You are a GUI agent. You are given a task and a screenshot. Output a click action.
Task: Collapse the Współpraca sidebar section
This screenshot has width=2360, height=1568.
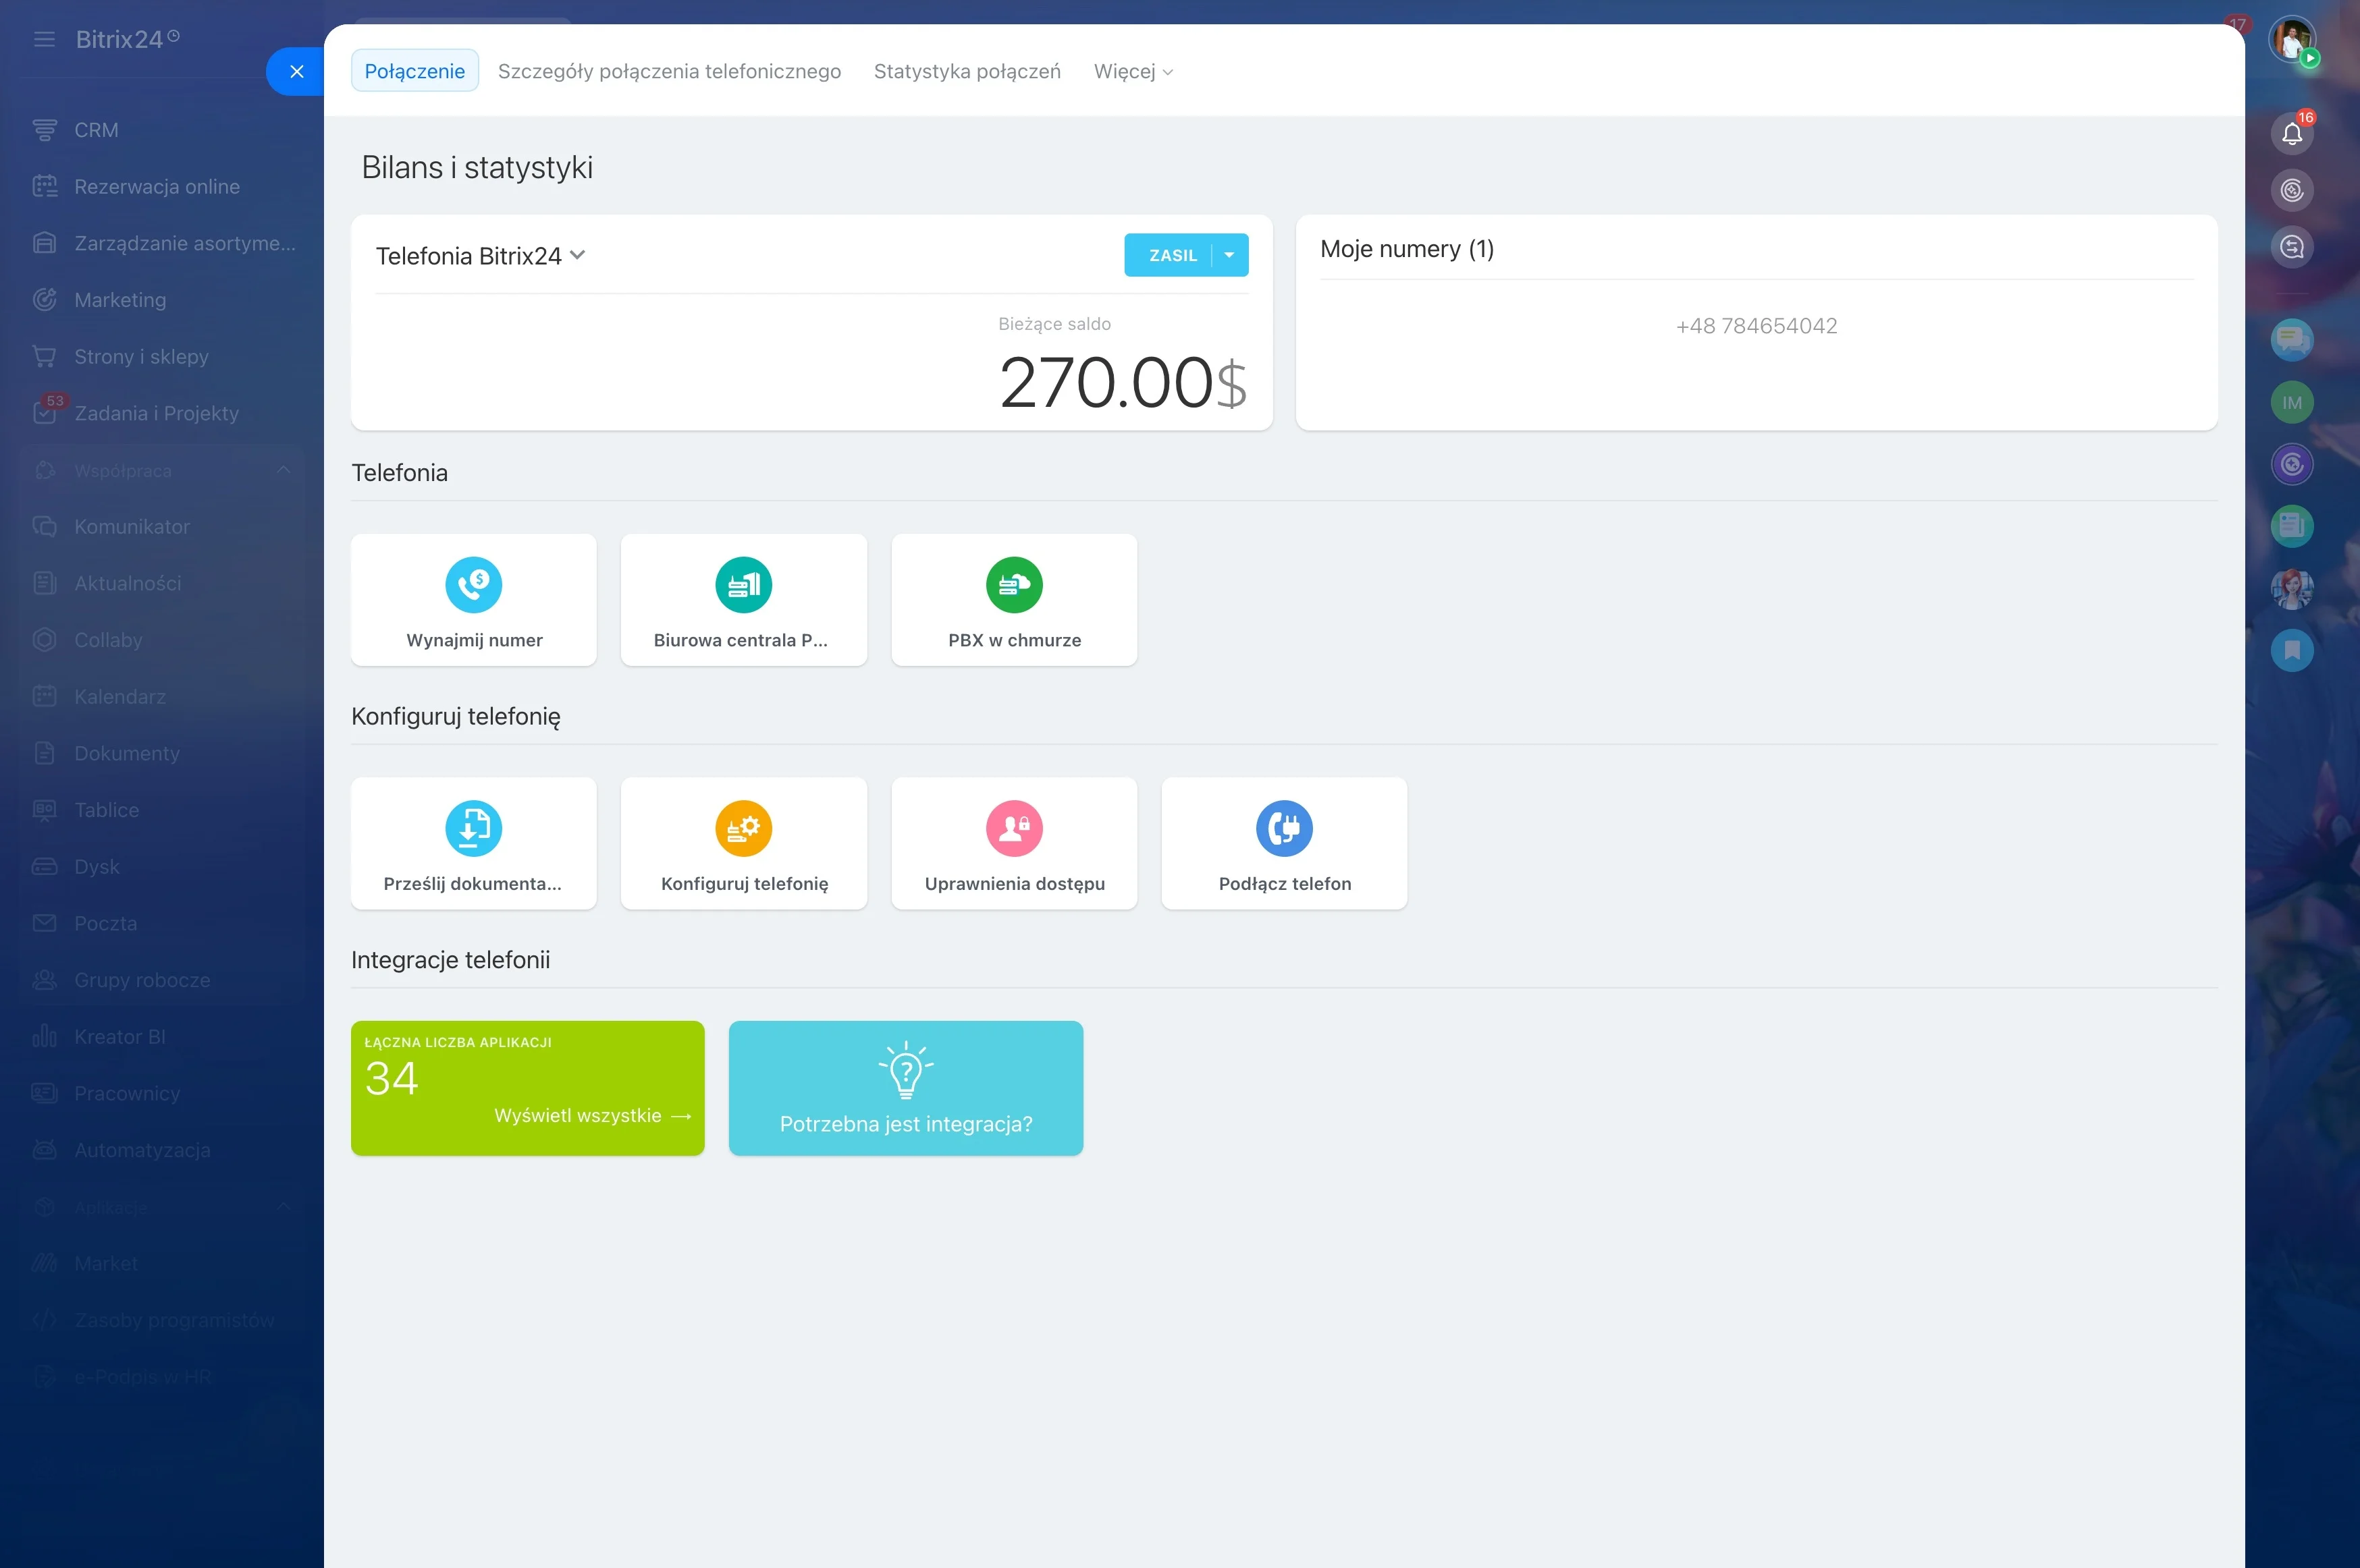[284, 470]
